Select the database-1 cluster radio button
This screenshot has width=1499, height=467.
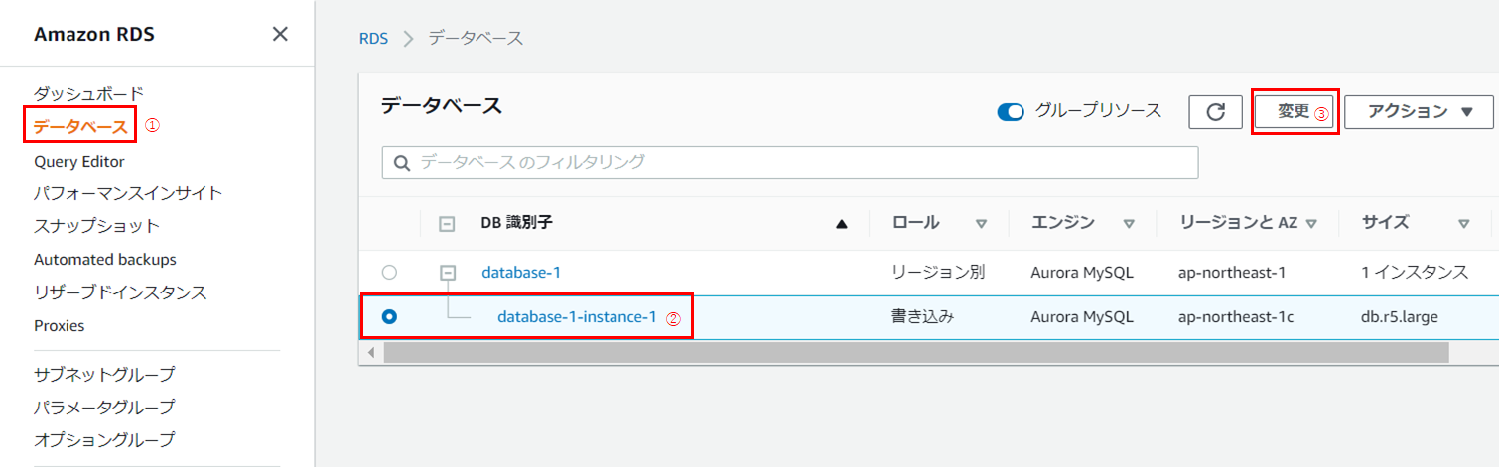389,272
